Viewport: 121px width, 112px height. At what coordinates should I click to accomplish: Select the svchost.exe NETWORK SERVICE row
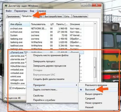click(x=47, y=29)
